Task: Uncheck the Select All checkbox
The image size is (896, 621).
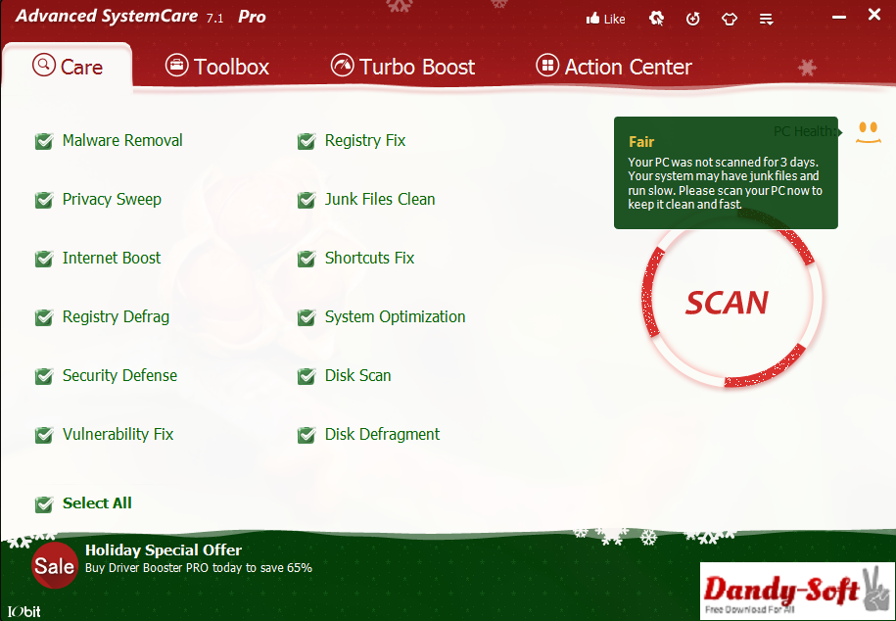Action: 44,503
